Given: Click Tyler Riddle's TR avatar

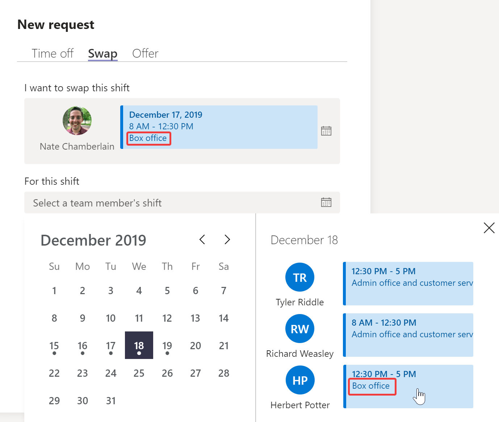Looking at the screenshot, I should coord(299,277).
